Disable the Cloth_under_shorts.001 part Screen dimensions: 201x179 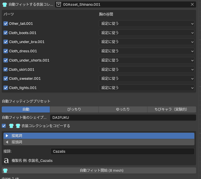pos(6,60)
